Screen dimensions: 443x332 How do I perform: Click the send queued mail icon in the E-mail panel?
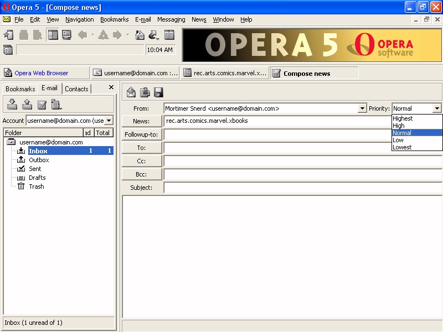(27, 104)
